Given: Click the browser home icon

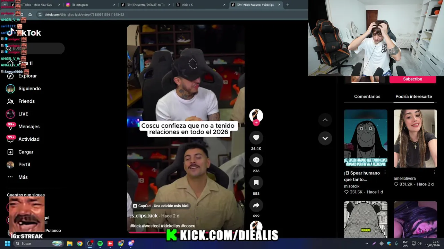Looking at the screenshot, I should coord(30,15).
